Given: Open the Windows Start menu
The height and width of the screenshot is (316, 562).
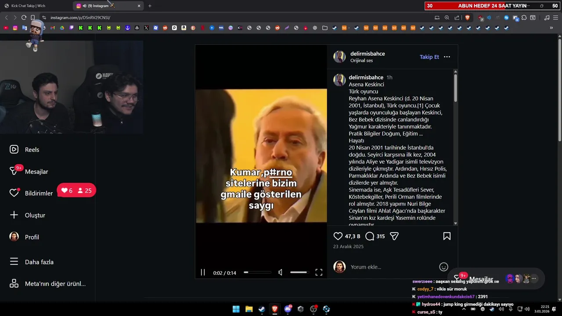Looking at the screenshot, I should click(236, 309).
